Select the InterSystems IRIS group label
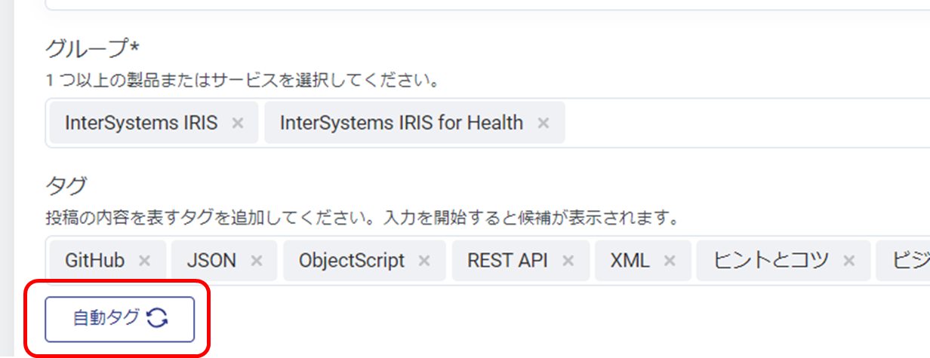 (x=141, y=123)
